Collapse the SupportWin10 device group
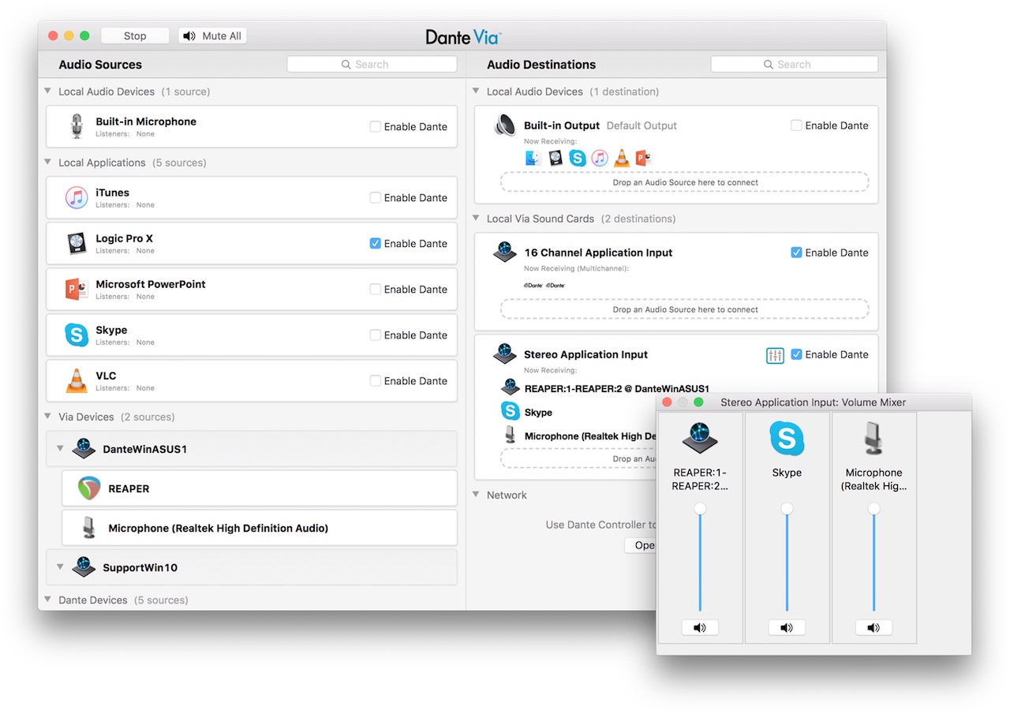Viewport: 1010px width, 714px height. [x=60, y=567]
